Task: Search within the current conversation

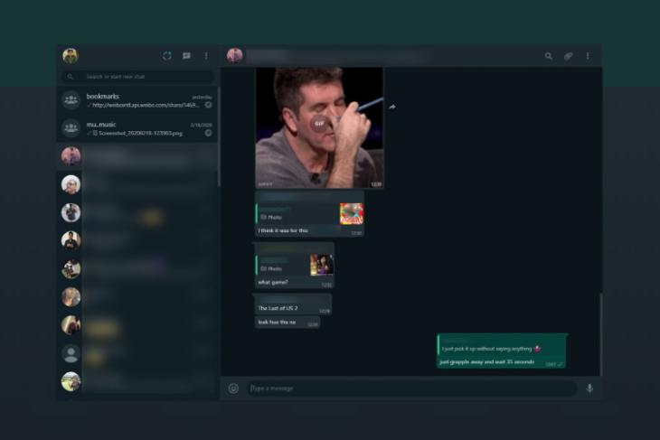Action: (549, 56)
